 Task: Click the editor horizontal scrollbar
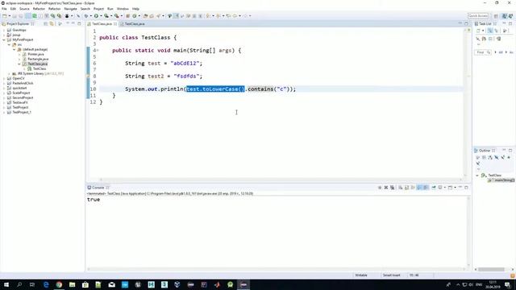pyautogui.click(x=281, y=180)
